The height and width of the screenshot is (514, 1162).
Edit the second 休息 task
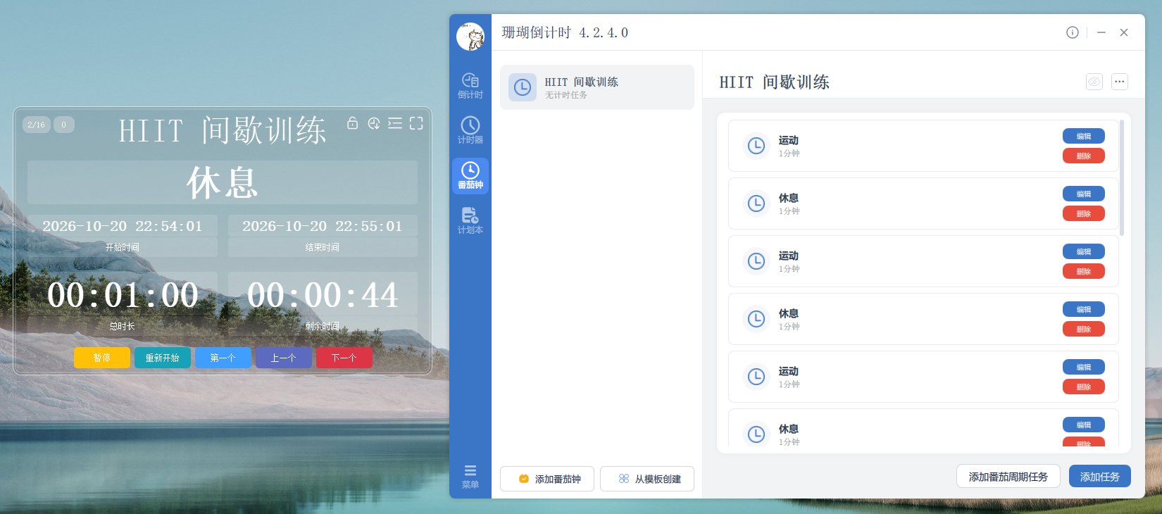pos(1084,309)
